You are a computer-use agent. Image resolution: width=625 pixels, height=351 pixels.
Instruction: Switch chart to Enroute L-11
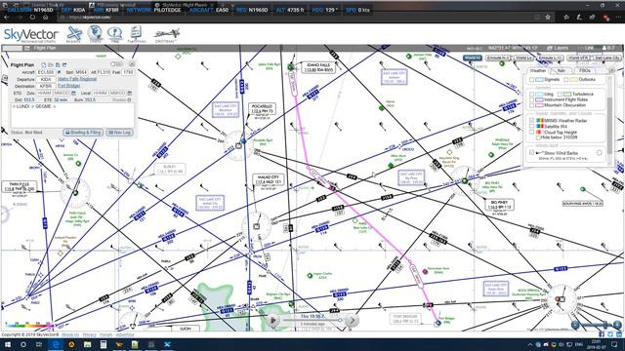click(x=550, y=58)
